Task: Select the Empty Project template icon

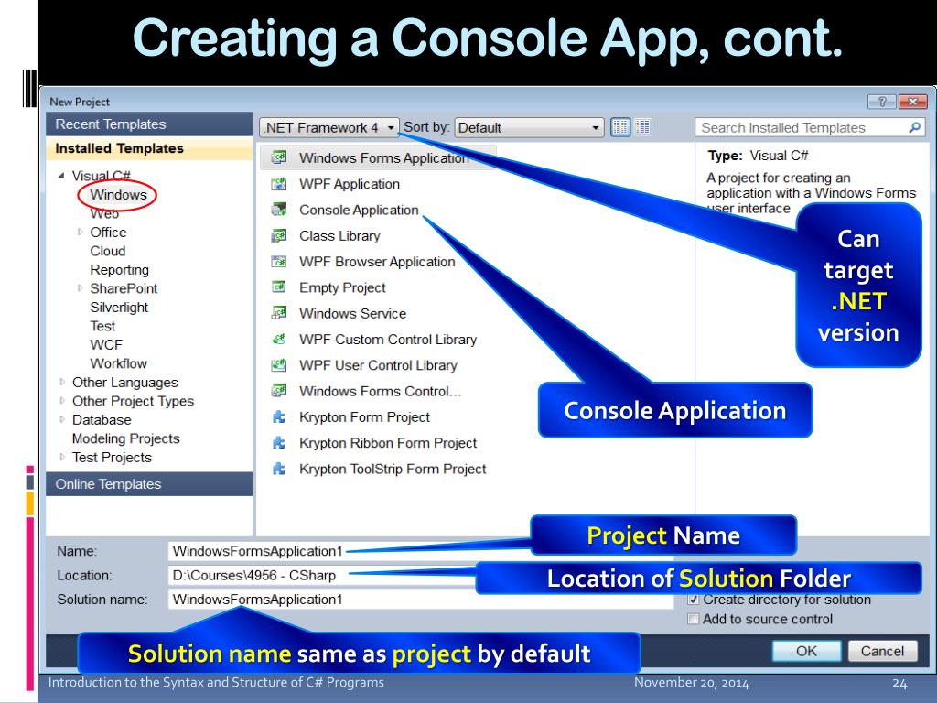Action: tap(278, 287)
